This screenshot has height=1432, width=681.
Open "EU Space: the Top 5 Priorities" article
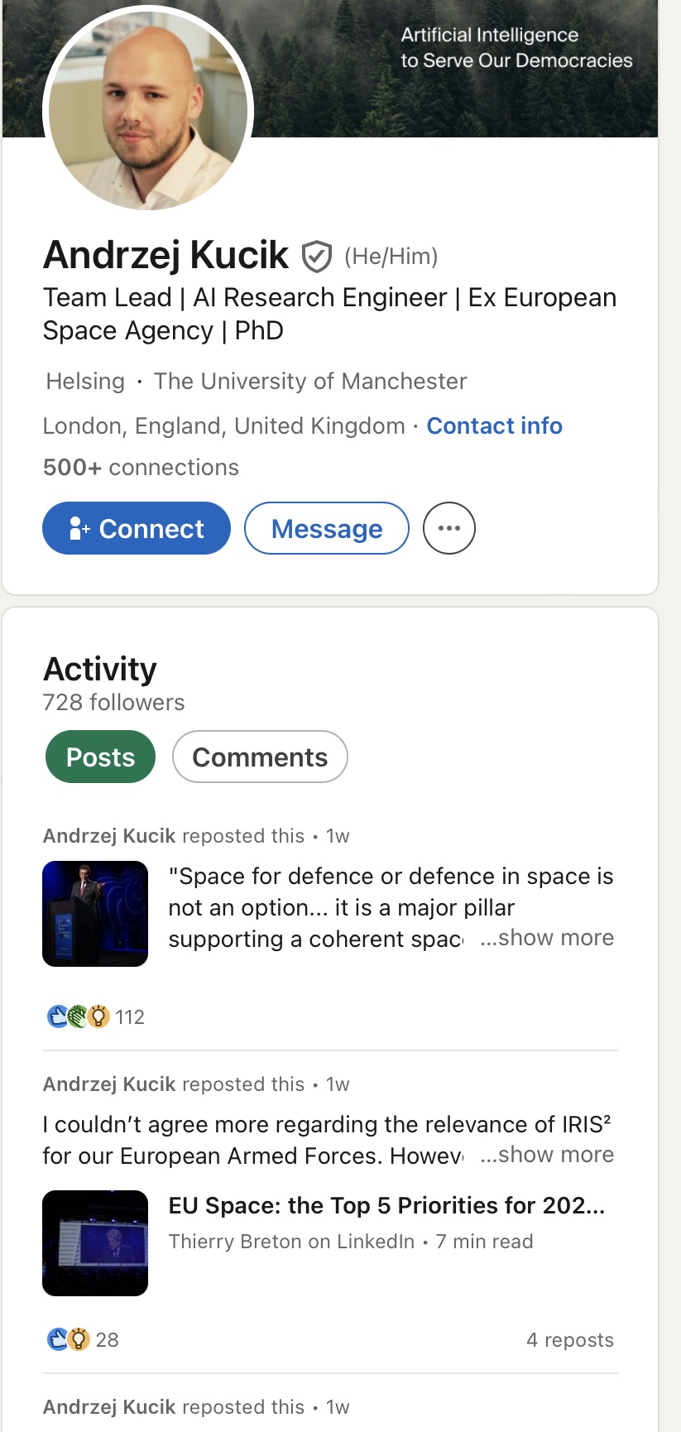[386, 1205]
